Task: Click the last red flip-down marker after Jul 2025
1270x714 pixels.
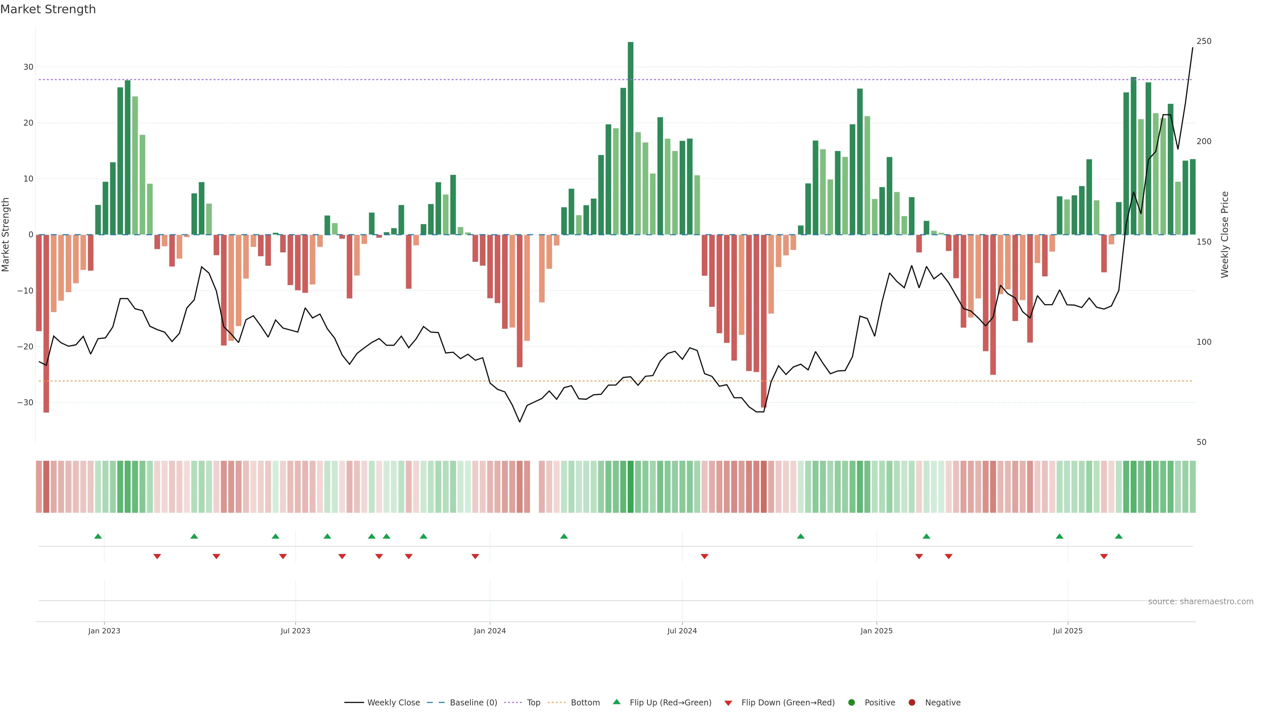Action: [x=1104, y=556]
